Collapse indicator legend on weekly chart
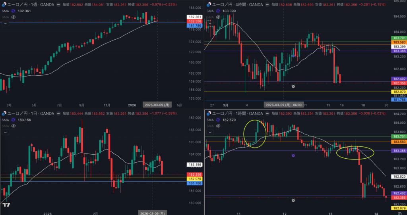 tap(6, 24)
